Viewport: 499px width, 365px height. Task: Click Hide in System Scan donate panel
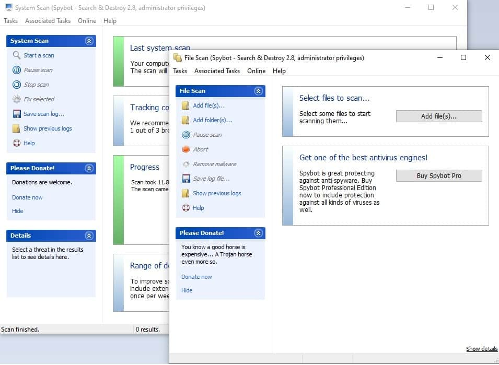(x=17, y=211)
